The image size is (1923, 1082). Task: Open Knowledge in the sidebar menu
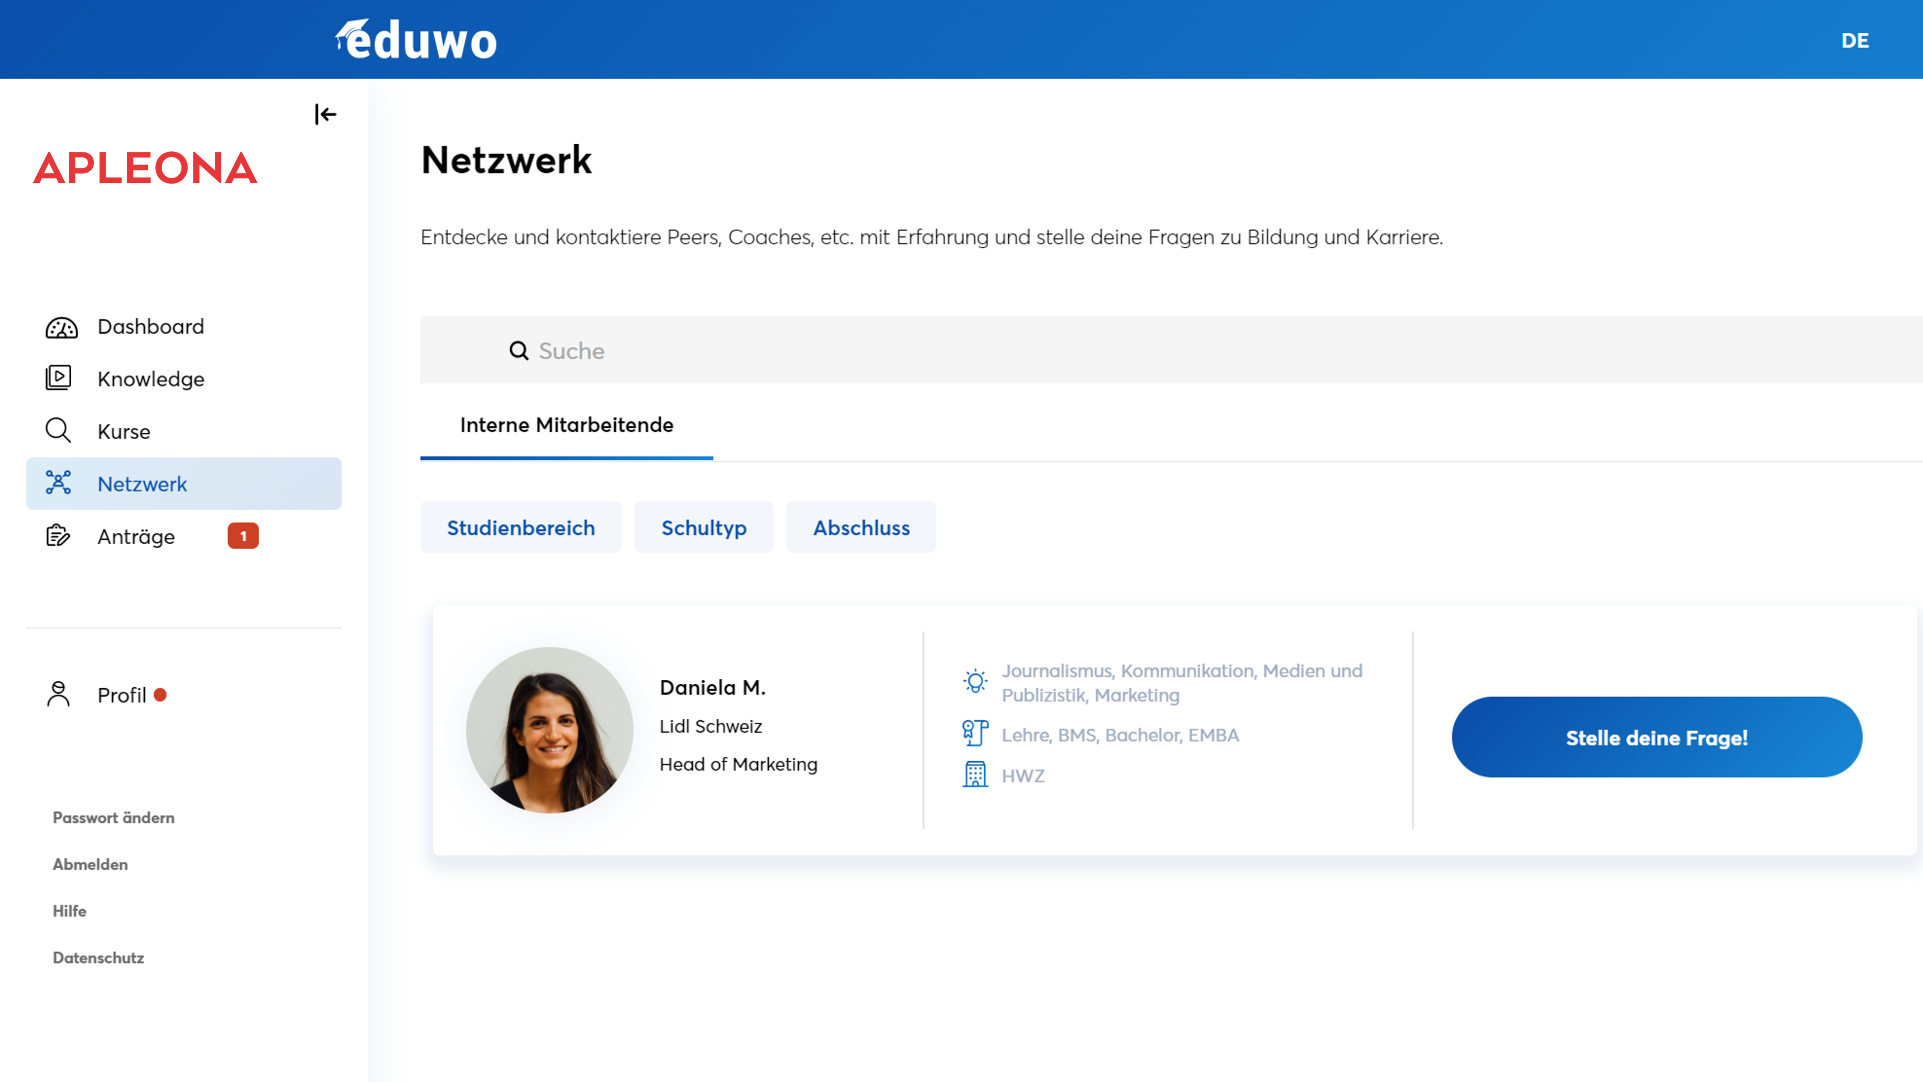(x=151, y=379)
